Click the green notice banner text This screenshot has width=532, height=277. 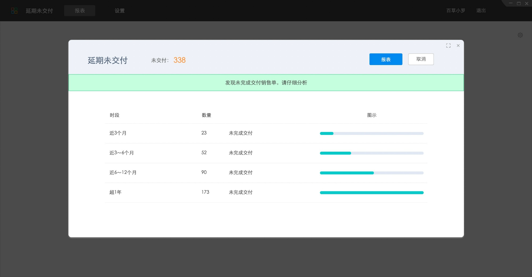(266, 83)
